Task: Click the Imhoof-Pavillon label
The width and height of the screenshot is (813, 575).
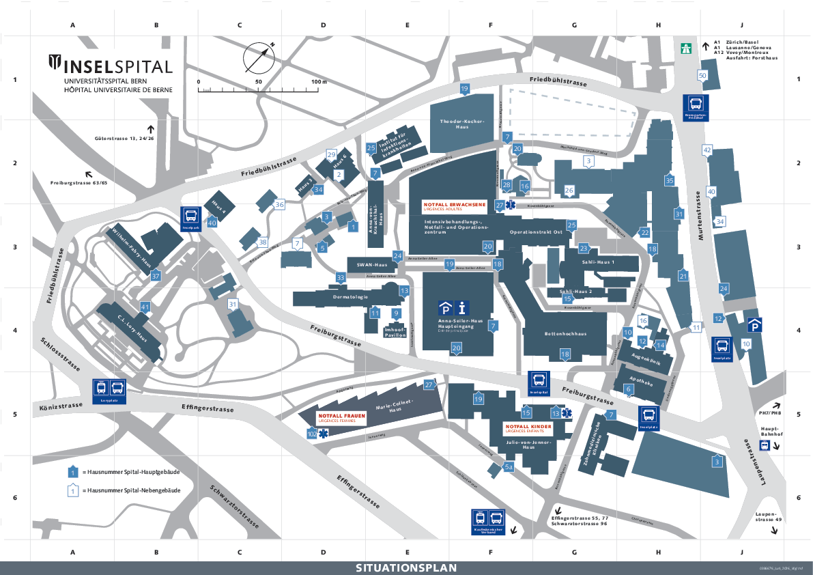Action: [x=395, y=332]
